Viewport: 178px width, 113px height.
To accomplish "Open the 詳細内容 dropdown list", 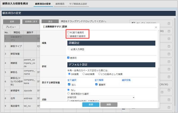I will pos(101,97).
